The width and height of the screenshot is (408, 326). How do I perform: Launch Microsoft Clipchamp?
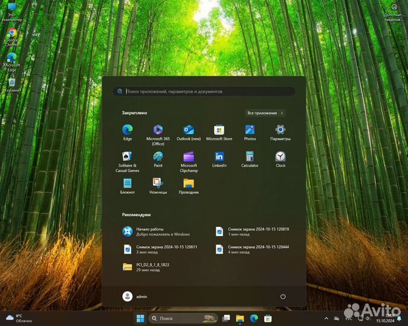(x=189, y=161)
